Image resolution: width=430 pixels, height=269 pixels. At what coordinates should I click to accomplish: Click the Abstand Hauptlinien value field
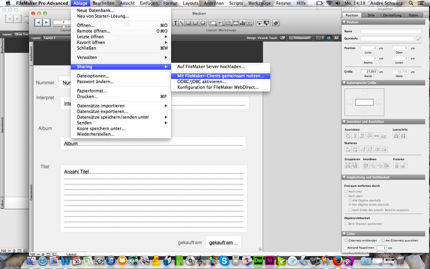pyautogui.click(x=382, y=248)
